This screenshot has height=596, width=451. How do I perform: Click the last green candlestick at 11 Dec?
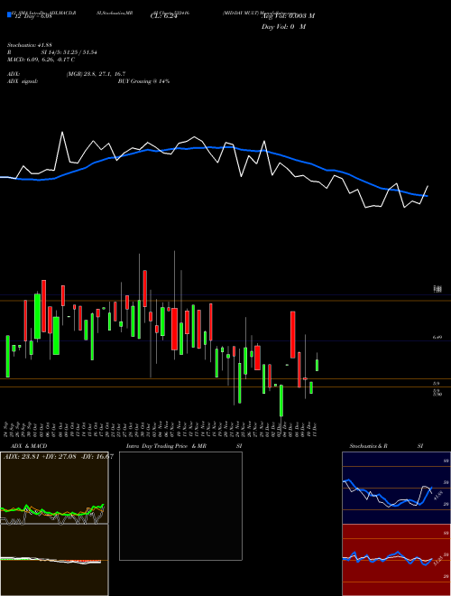[x=317, y=365]
